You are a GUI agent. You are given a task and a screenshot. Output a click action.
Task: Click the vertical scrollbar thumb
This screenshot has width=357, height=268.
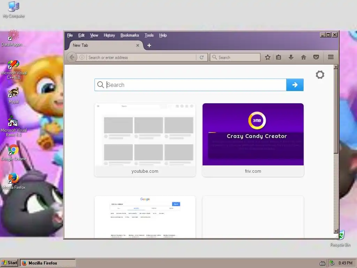pos(336,111)
